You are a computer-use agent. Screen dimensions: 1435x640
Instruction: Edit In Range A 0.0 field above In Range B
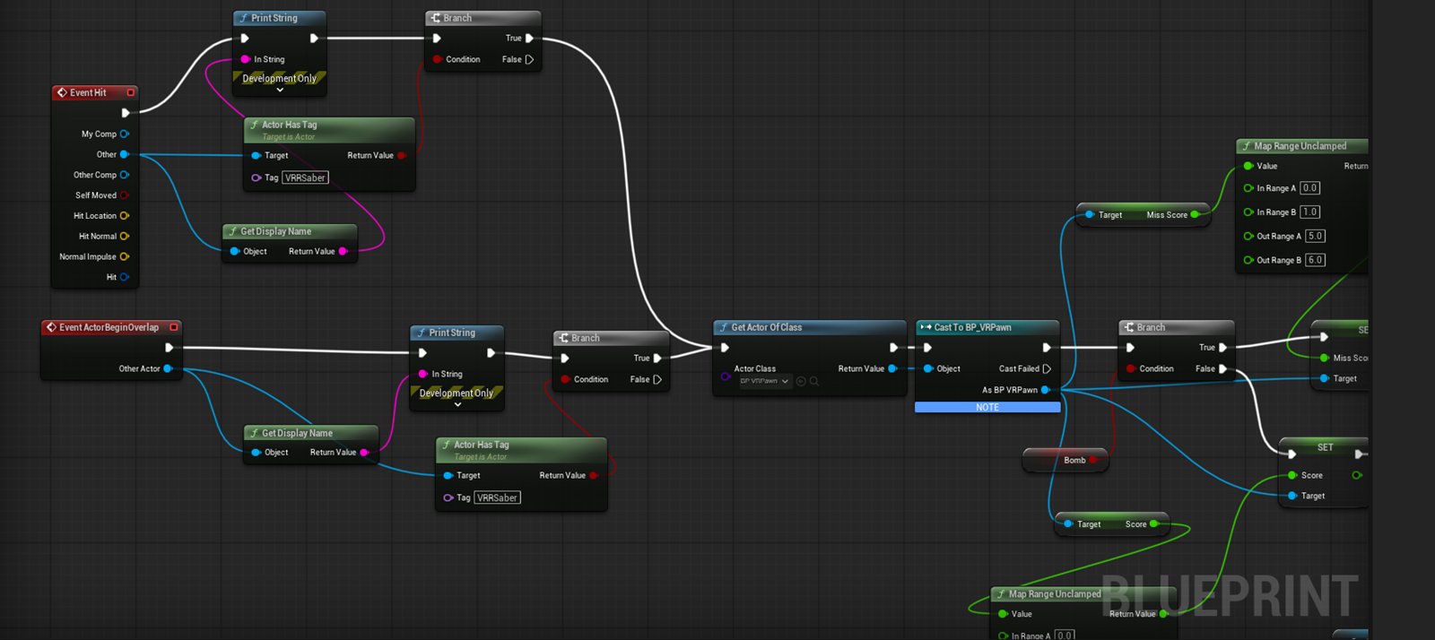click(1310, 188)
